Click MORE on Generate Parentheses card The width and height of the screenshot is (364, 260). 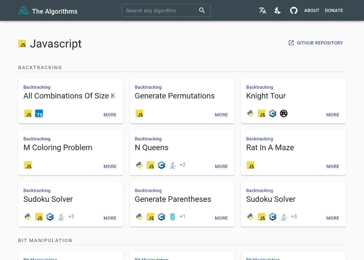point(221,218)
